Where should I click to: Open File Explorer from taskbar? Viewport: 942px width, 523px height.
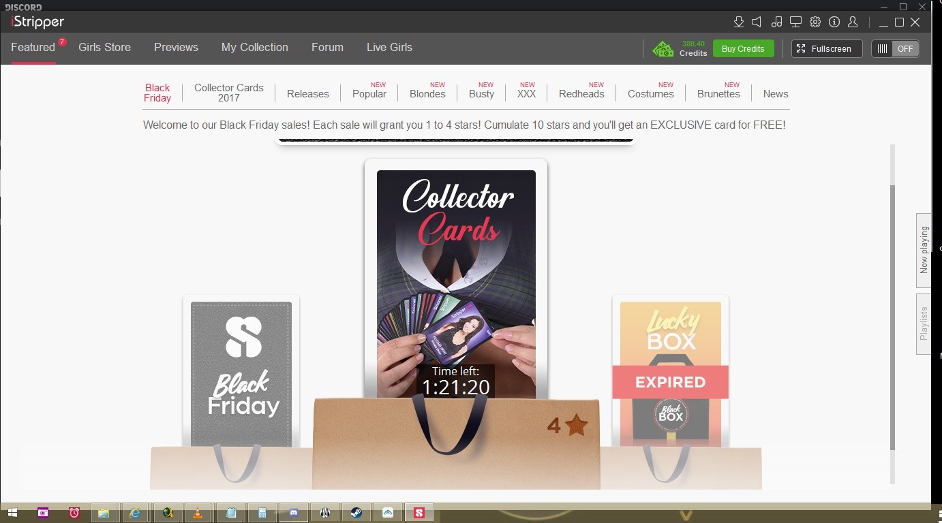point(104,513)
